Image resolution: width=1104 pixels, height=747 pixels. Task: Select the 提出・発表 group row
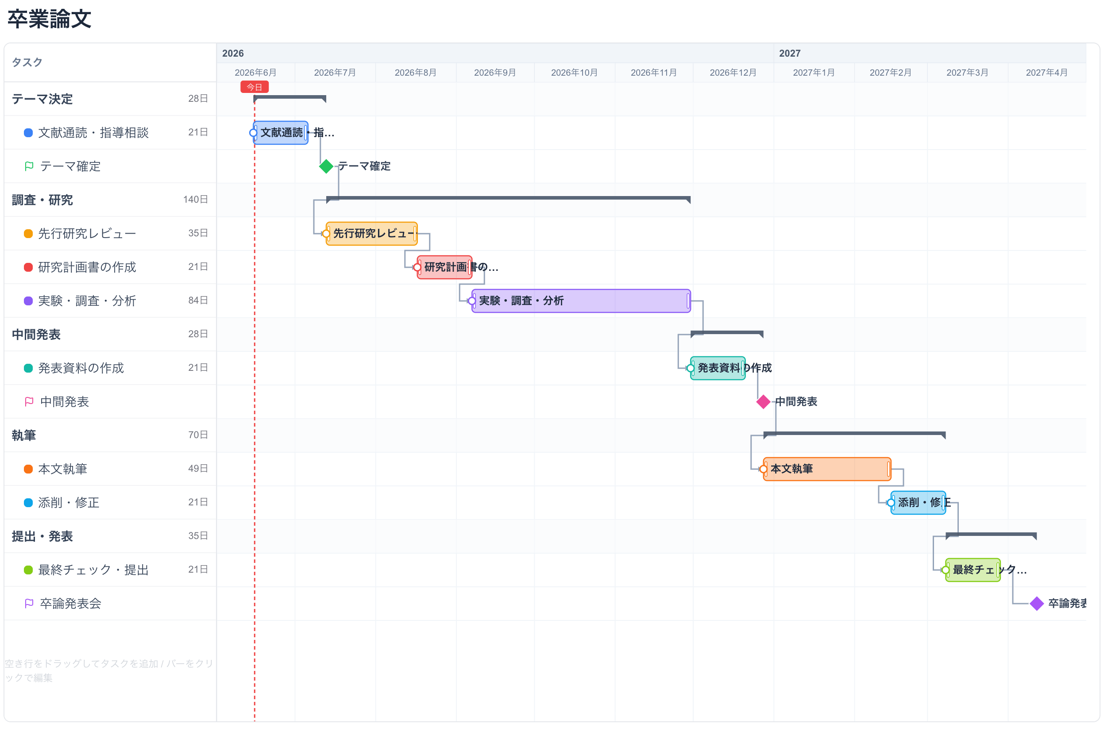[x=110, y=536]
